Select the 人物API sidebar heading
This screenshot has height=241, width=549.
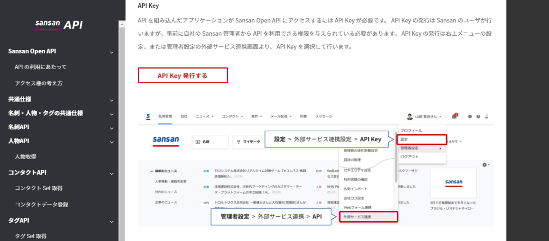coord(19,141)
